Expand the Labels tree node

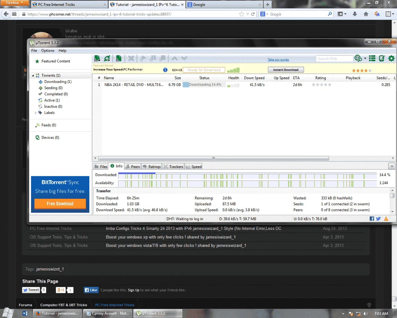pyautogui.click(x=36, y=113)
